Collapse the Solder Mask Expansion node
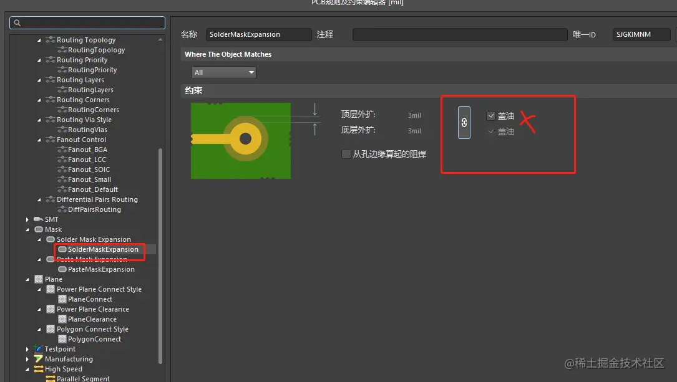The image size is (677, 382). click(39, 239)
